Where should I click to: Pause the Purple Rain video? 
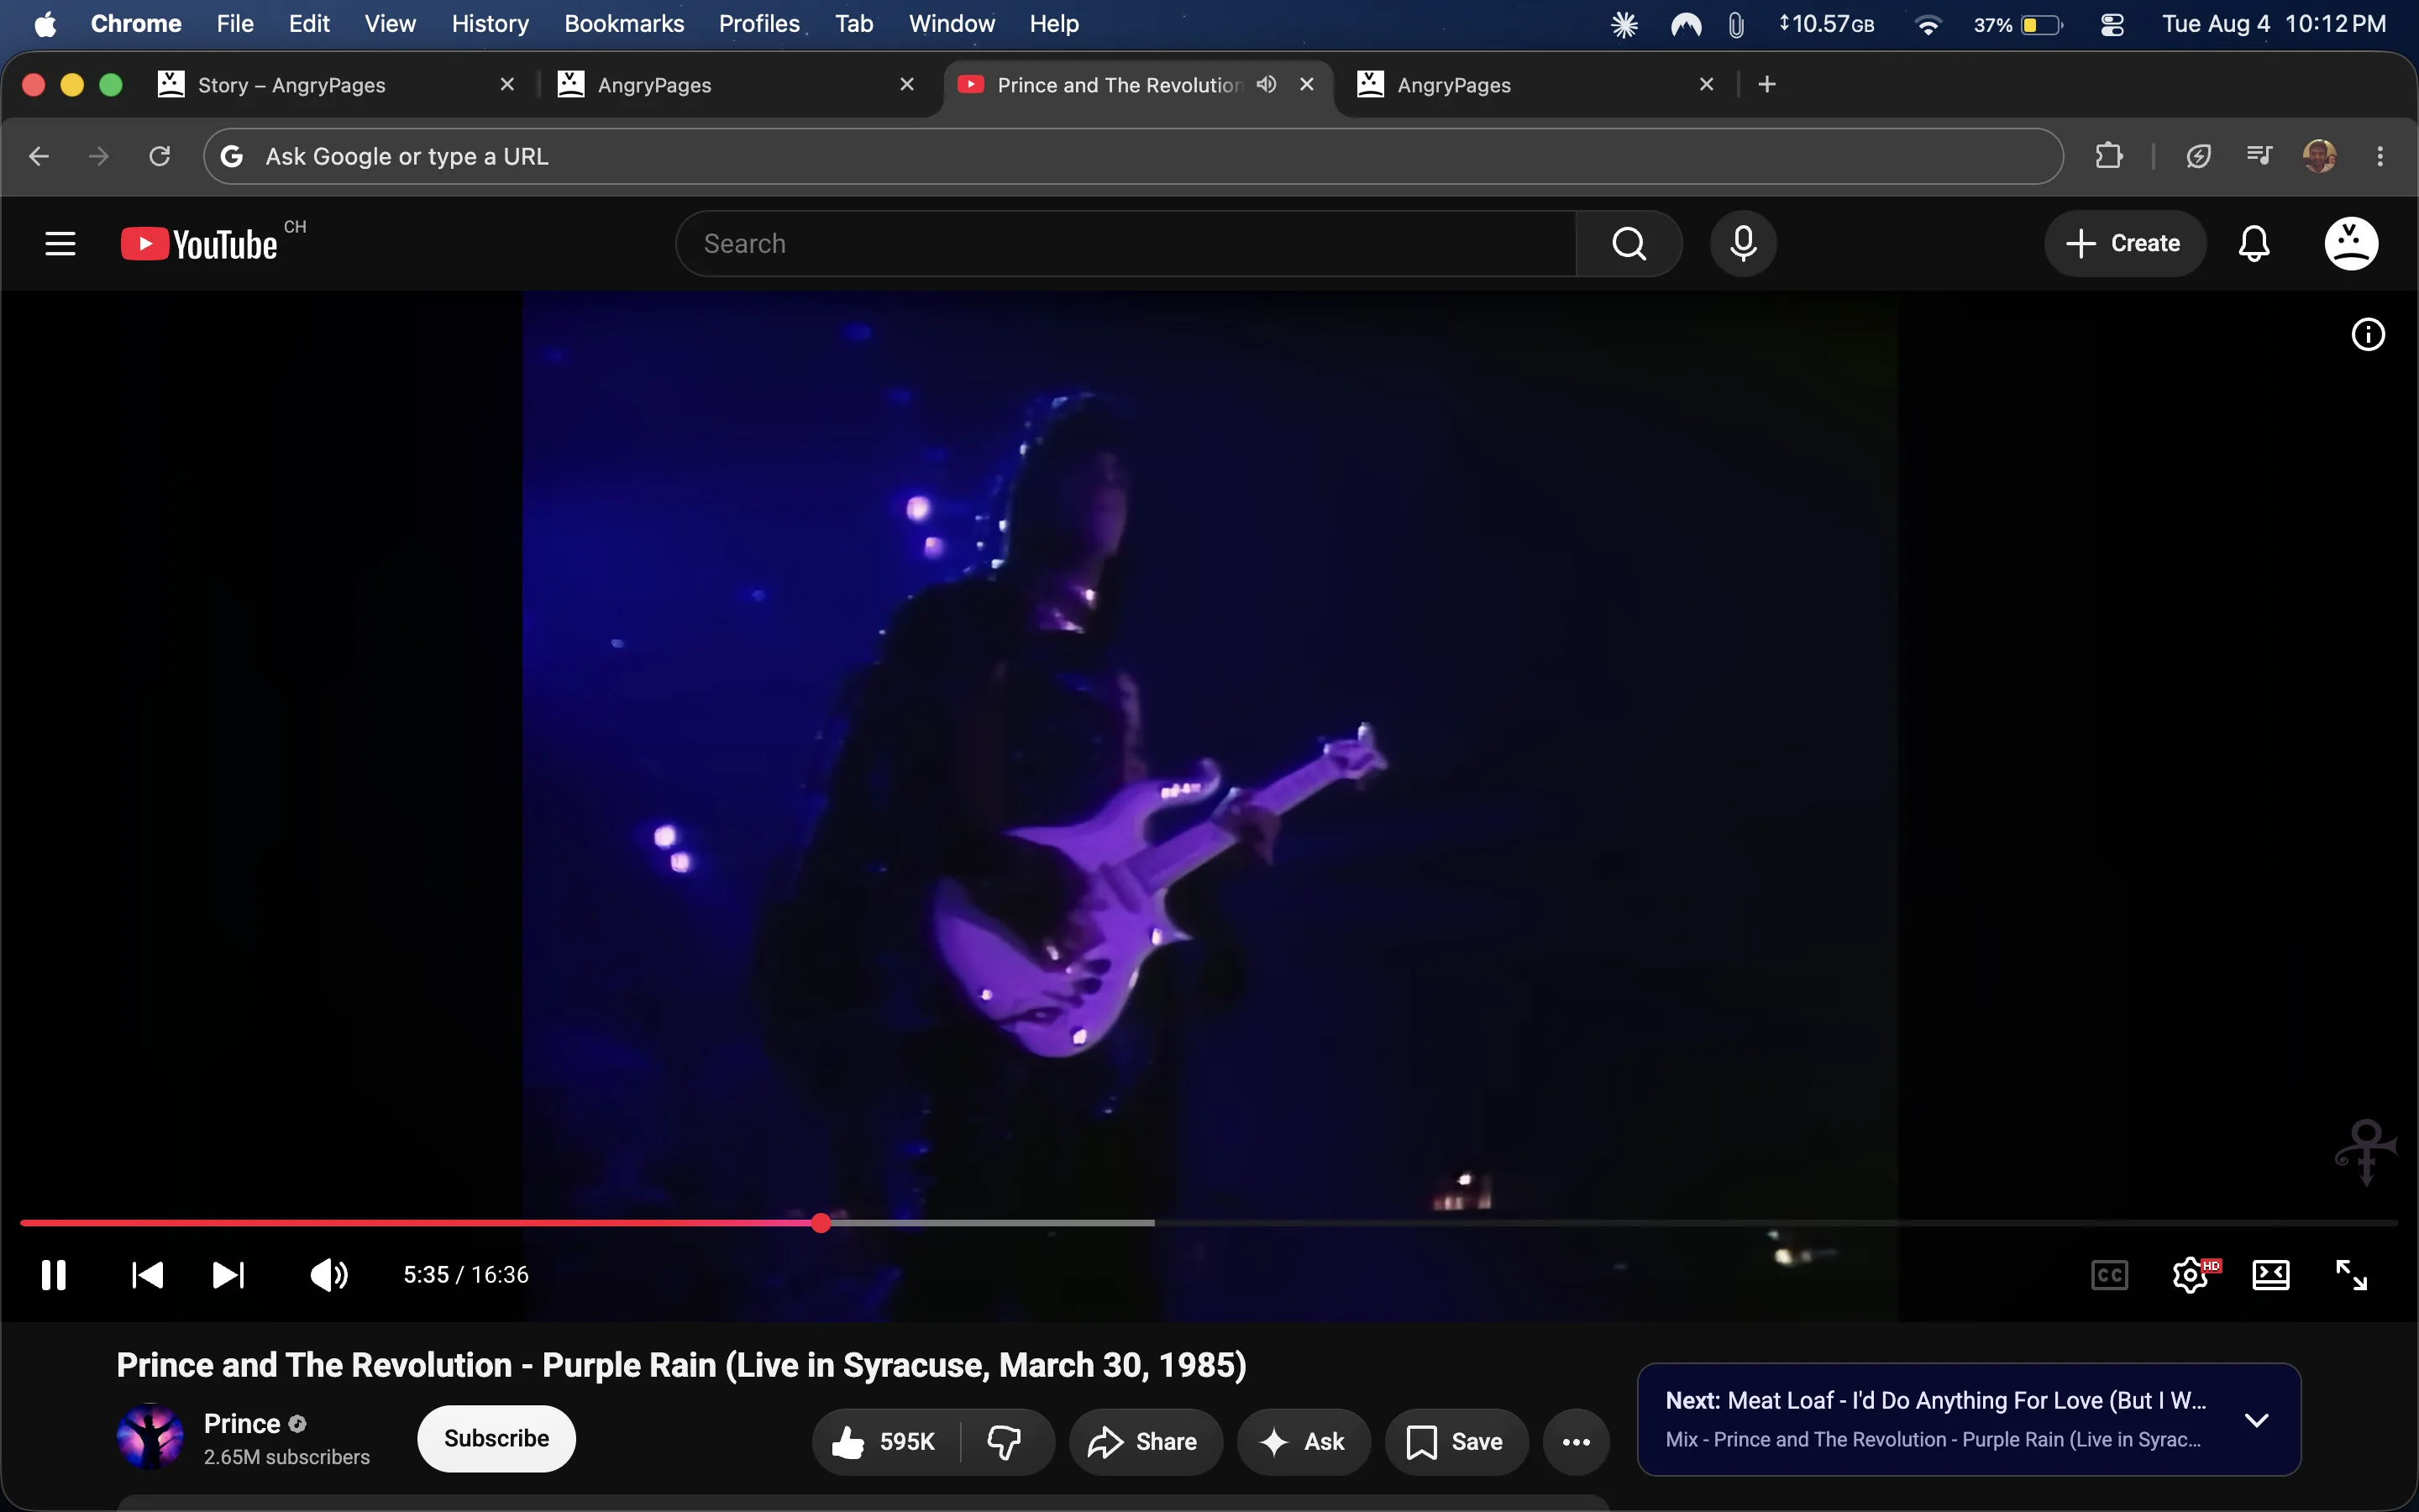pyautogui.click(x=54, y=1275)
